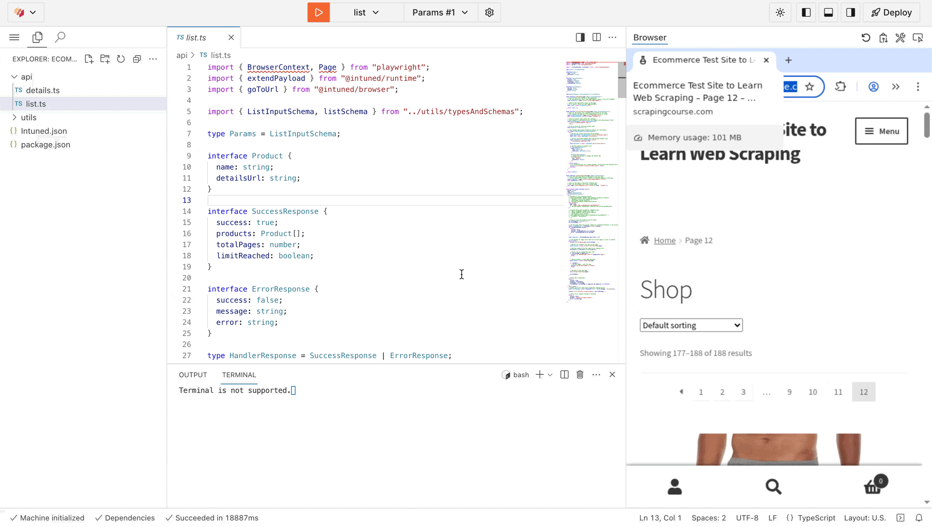Create a new file in the explorer
Viewport: 932px width, 527px height.
[x=89, y=59]
